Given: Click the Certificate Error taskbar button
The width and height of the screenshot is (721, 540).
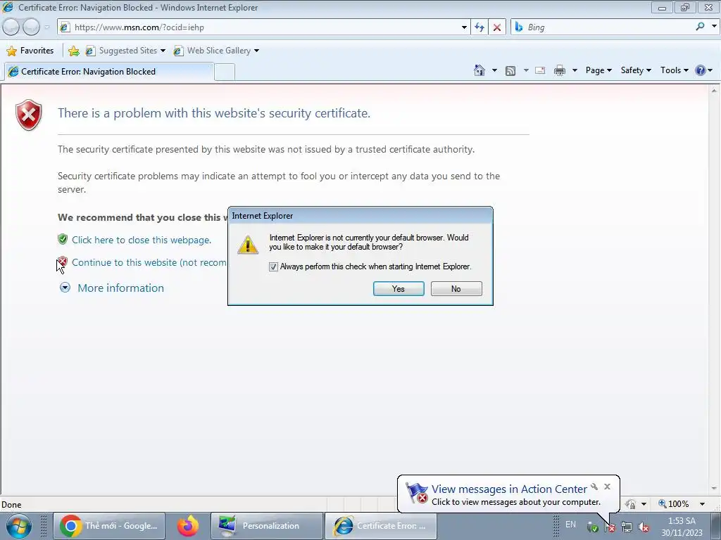Looking at the screenshot, I should coord(381,526).
